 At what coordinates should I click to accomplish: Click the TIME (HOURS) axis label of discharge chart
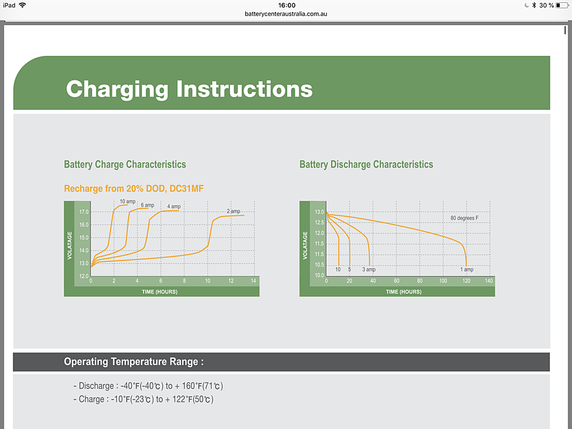[404, 292]
